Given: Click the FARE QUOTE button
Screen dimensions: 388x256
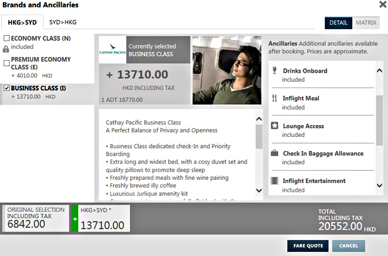Looking at the screenshot, I should click(308, 246).
